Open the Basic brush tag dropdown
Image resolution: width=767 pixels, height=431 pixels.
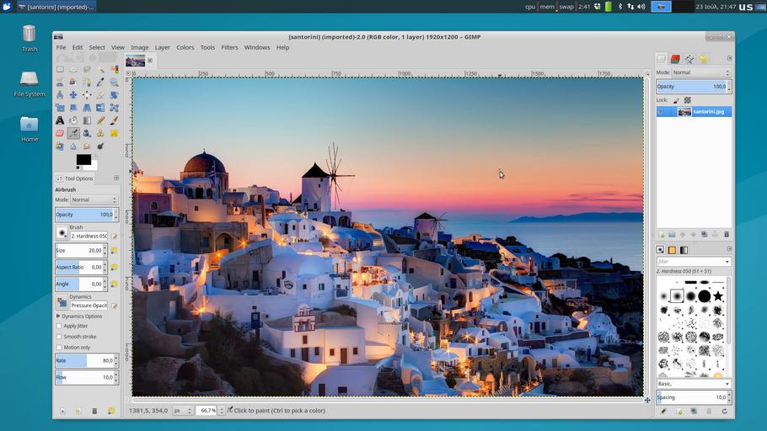click(x=693, y=384)
